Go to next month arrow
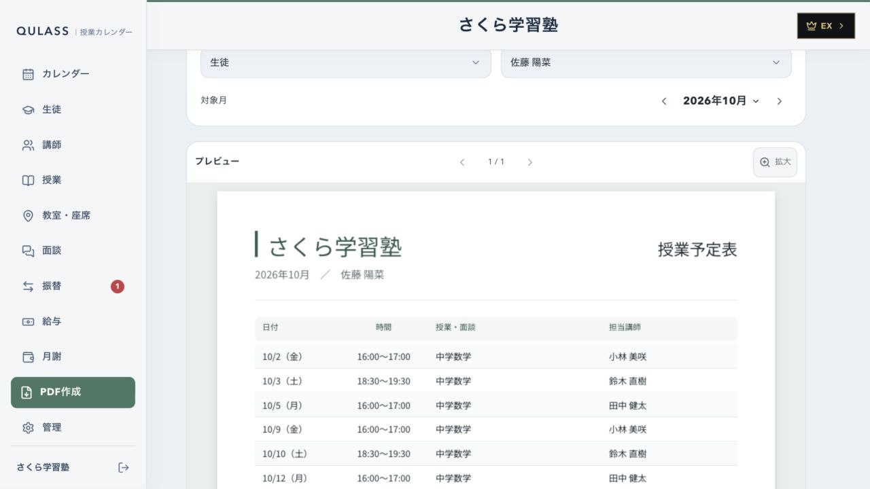 [780, 101]
